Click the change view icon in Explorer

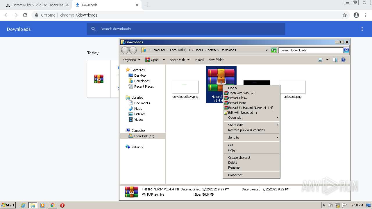click(x=320, y=60)
